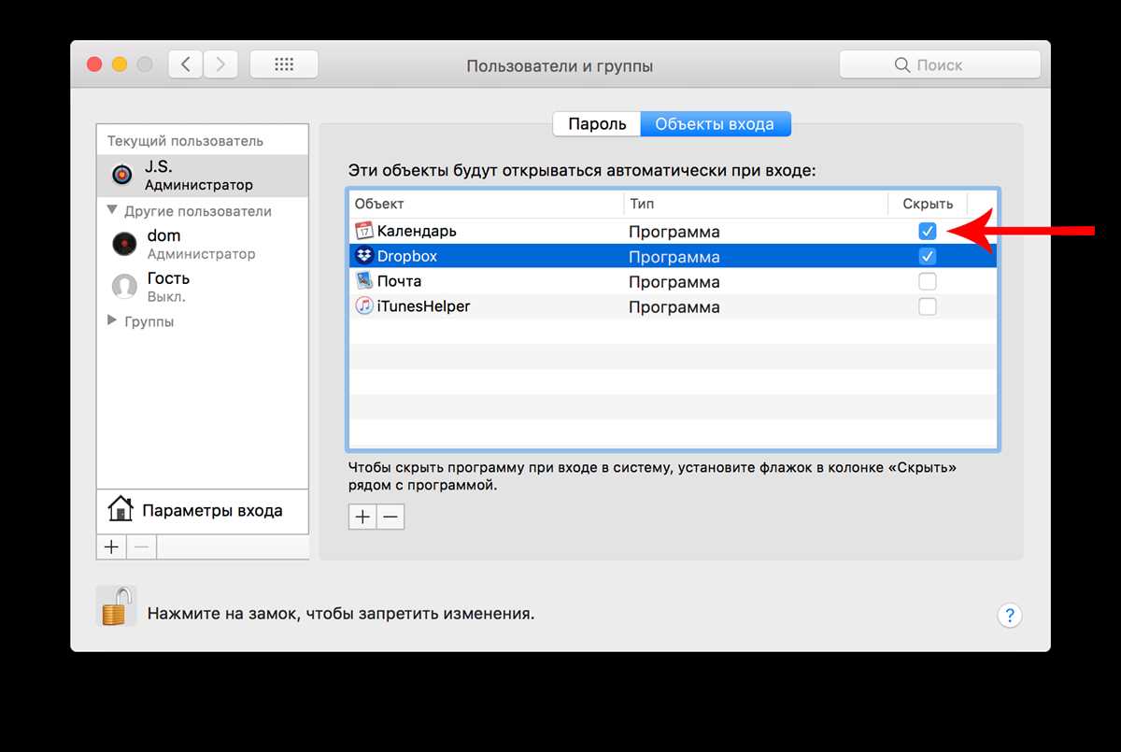Open help with the question mark button

(1010, 615)
